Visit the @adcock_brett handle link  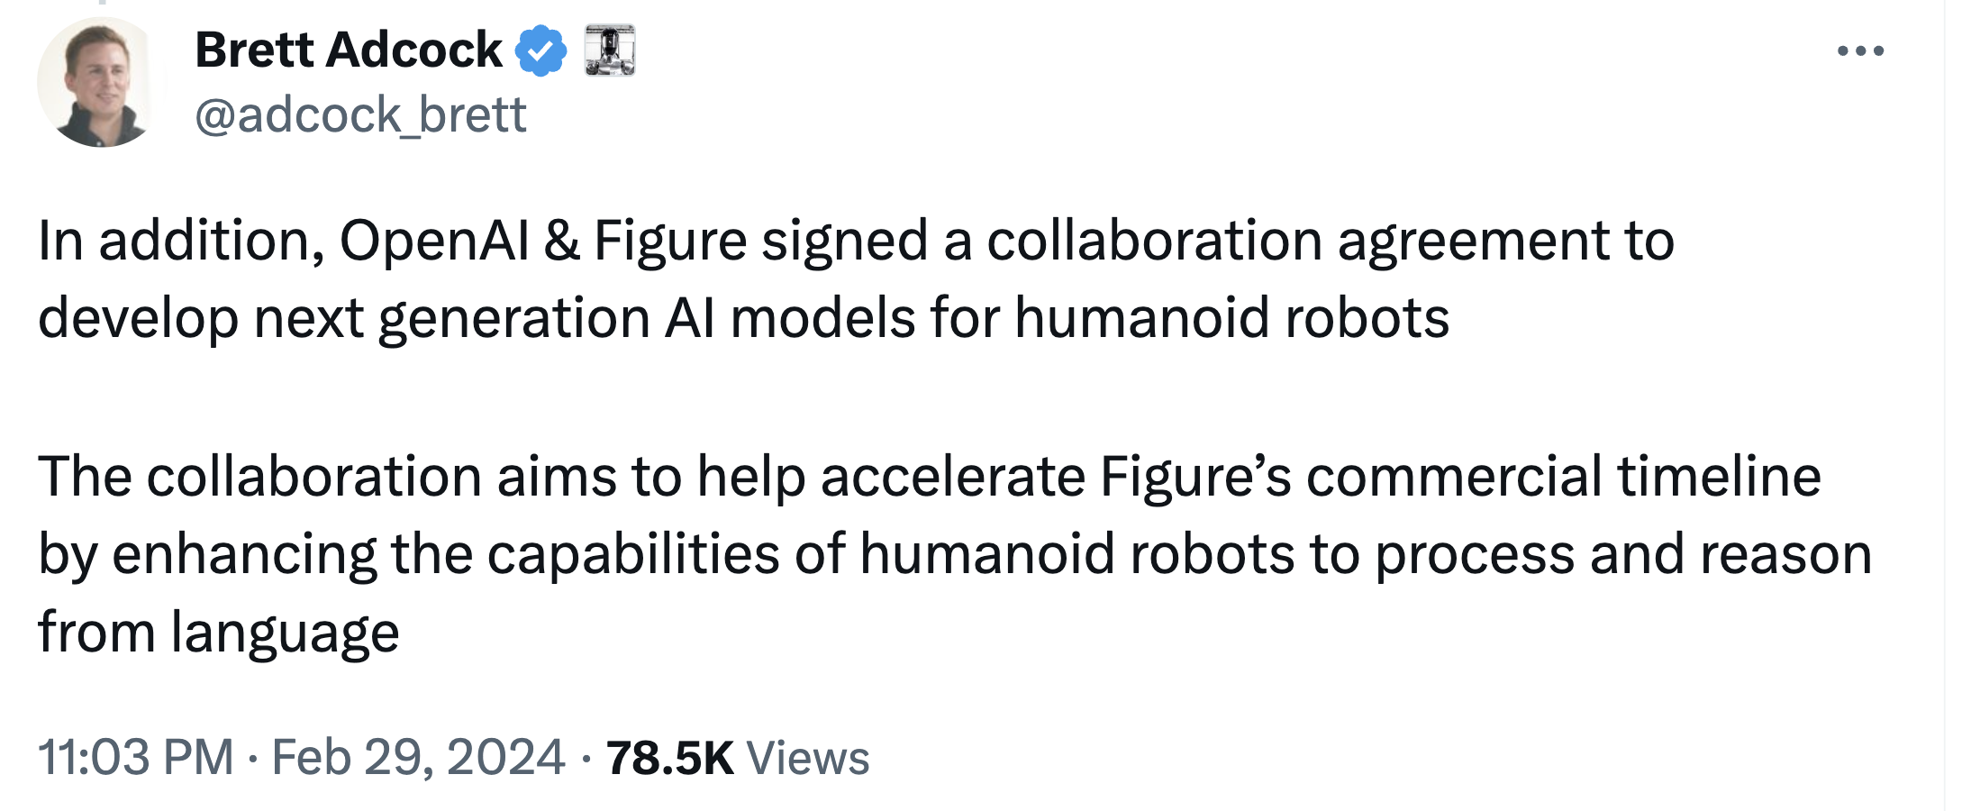tap(360, 115)
